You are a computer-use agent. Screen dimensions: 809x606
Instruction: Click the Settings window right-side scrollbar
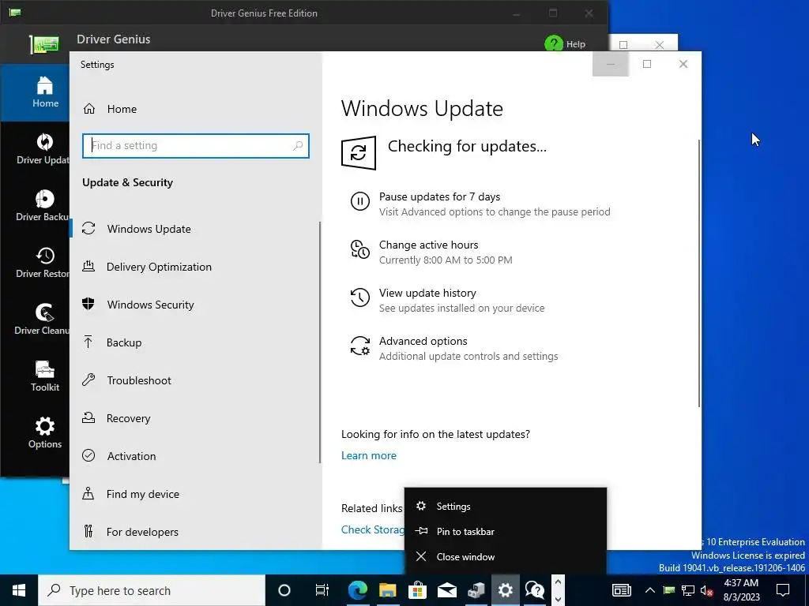699,273
